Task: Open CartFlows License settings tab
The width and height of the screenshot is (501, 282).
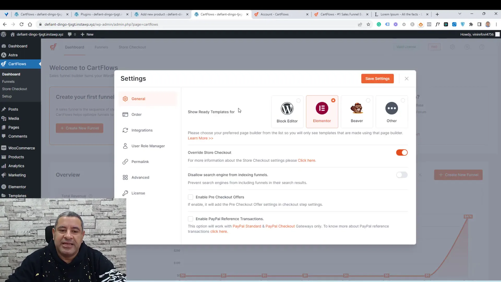Action: (x=138, y=193)
